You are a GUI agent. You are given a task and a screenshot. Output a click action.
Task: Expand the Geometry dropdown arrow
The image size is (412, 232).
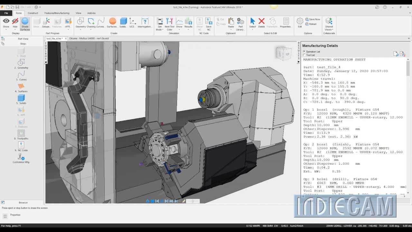81,30
